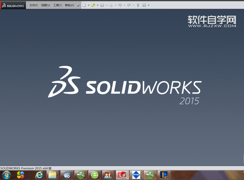The width and height of the screenshot is (244, 180).
Task: Pin the menu bar with pushpin icon
Action: click(x=78, y=5)
